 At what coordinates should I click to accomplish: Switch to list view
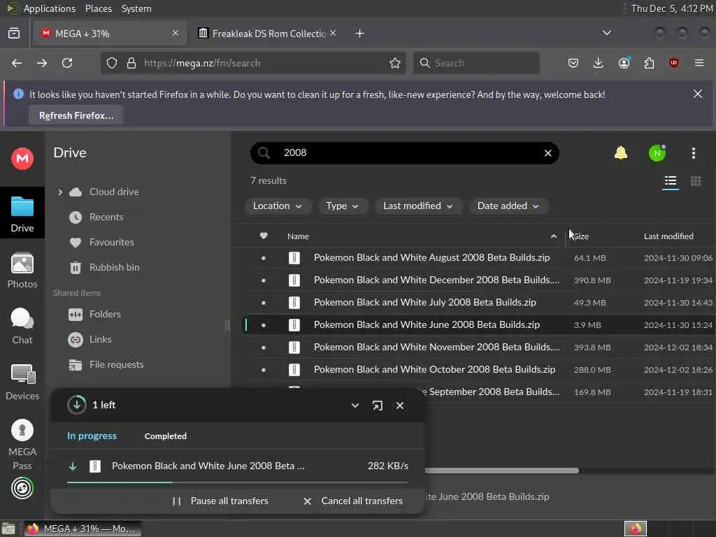[x=670, y=181]
